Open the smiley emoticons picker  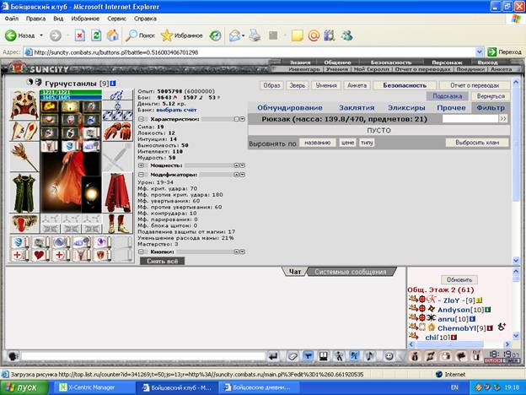click(389, 356)
